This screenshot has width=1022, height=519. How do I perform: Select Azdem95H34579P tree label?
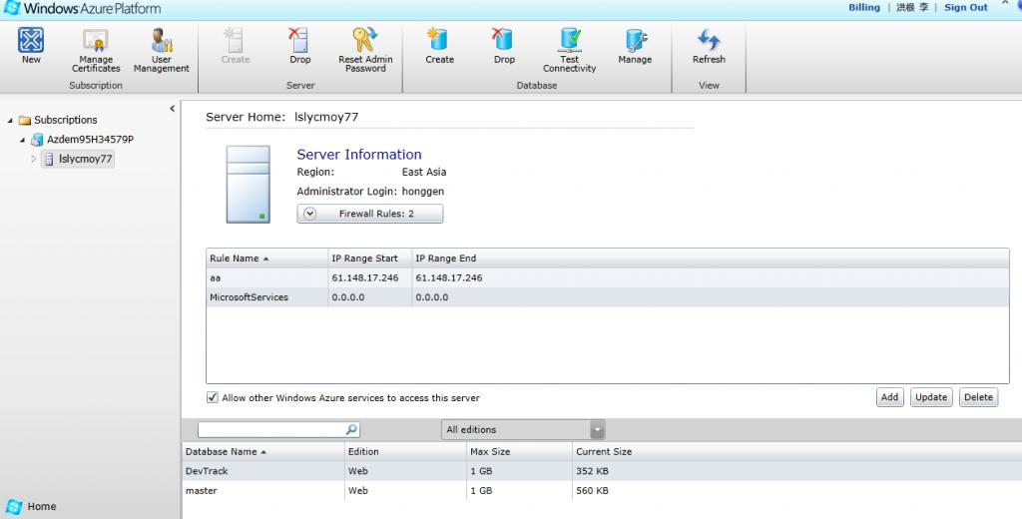pos(90,140)
